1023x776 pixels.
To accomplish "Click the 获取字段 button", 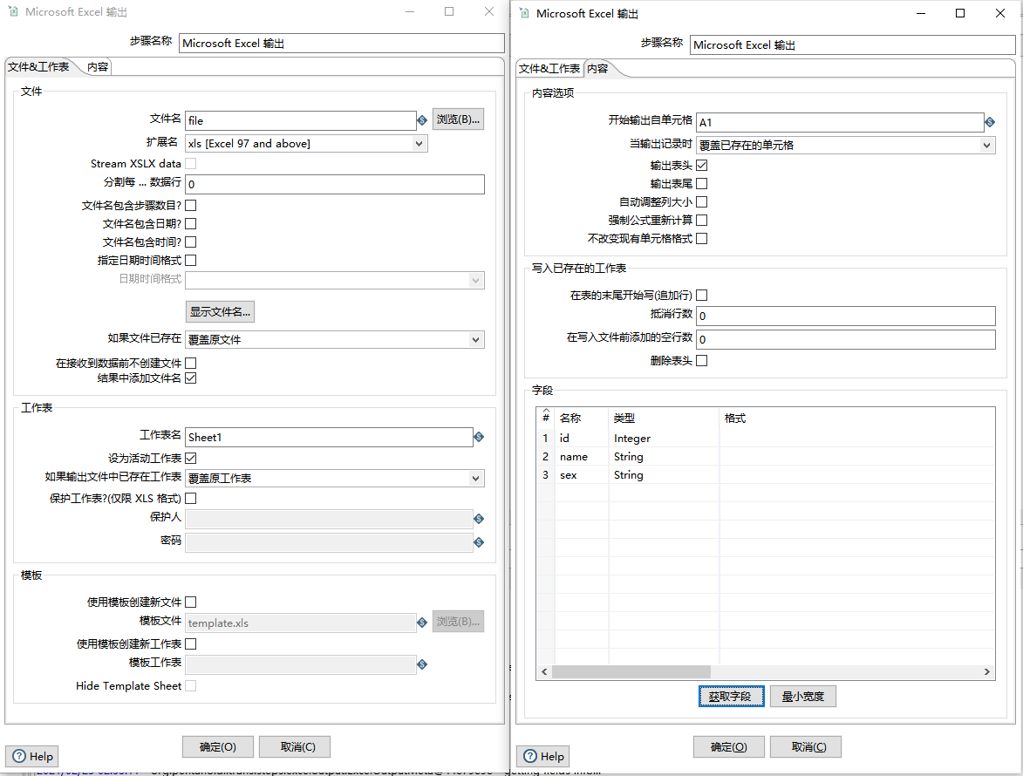I will click(731, 696).
